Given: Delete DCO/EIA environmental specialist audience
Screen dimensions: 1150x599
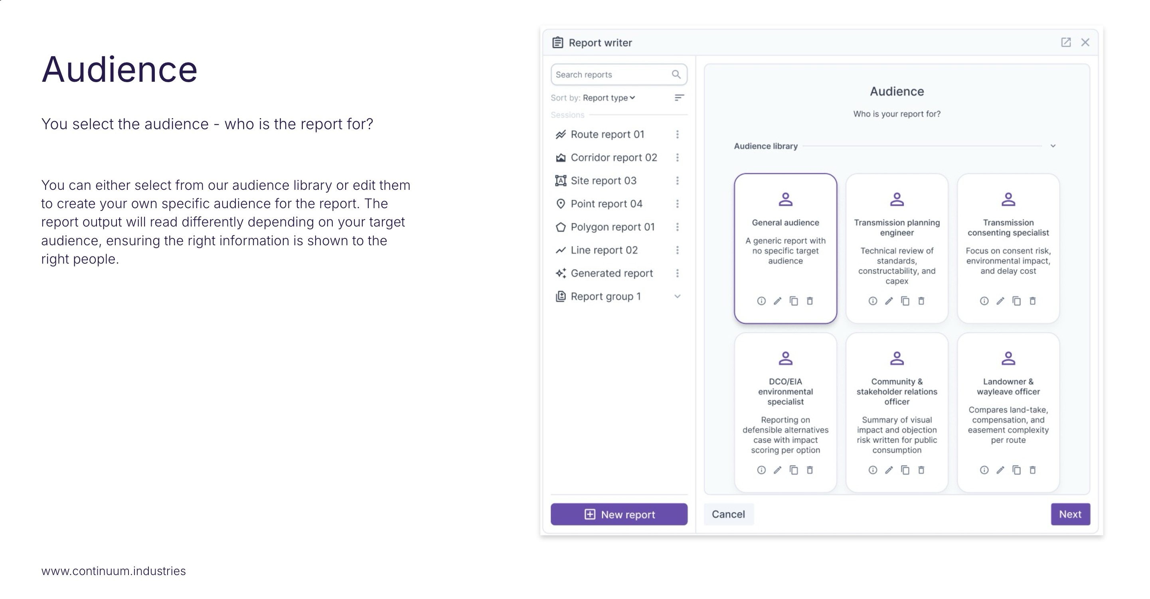Looking at the screenshot, I should 809,470.
